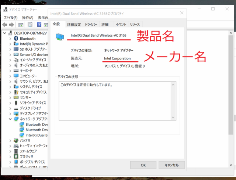Viewport: 236px width, 180px height.
Task: Click the センサー category icon
Action: 16,97
